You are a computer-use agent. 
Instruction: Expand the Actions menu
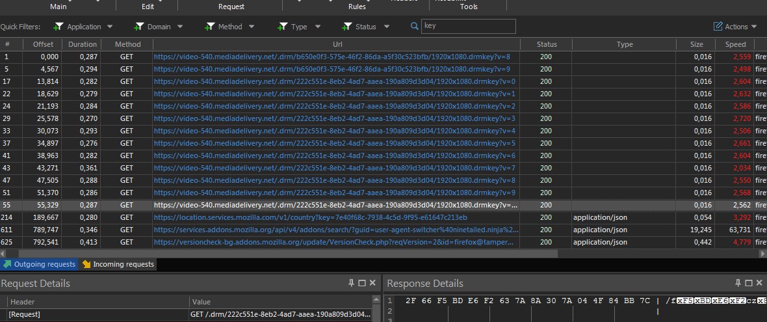click(x=734, y=27)
